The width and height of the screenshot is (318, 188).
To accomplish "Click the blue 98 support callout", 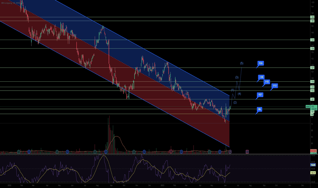I will (x=259, y=109).
